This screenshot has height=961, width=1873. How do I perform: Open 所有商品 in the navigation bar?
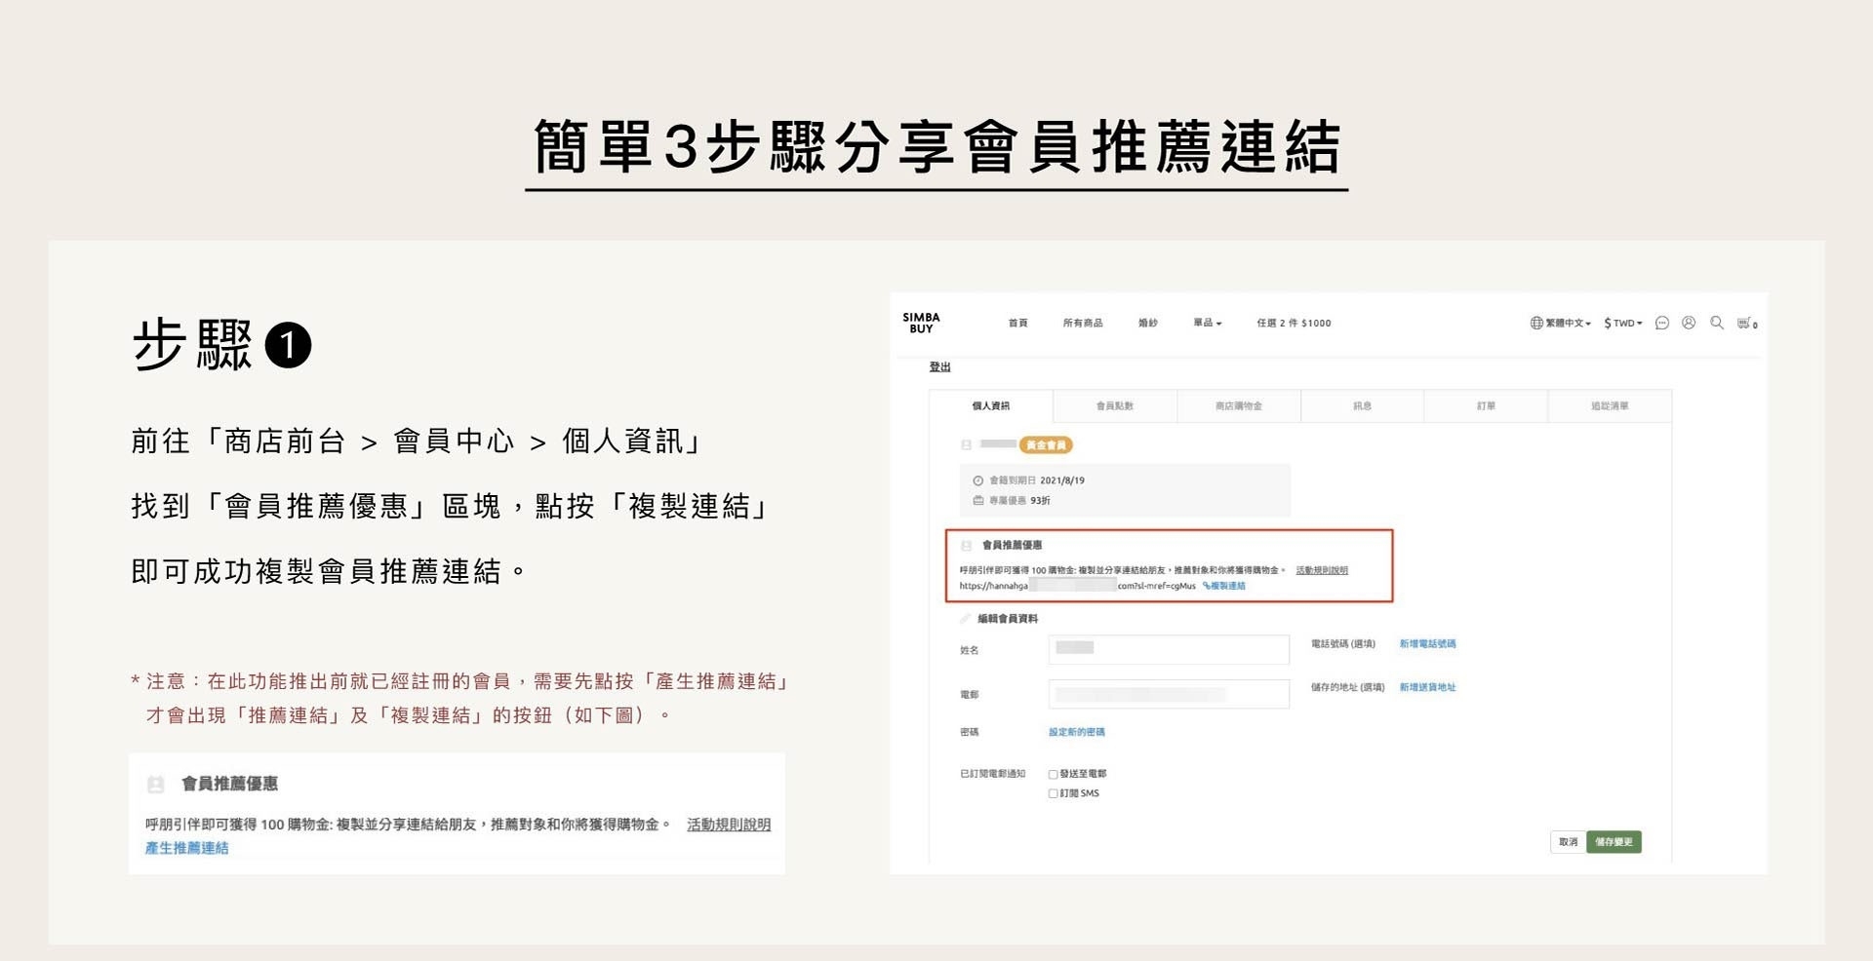(1083, 323)
